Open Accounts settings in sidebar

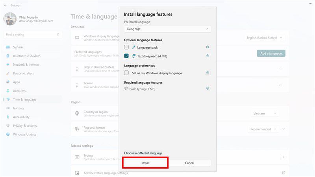tap(33, 91)
